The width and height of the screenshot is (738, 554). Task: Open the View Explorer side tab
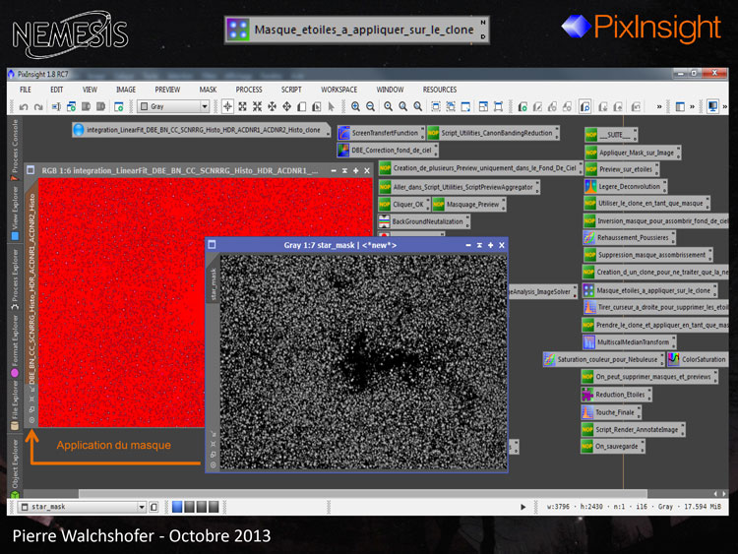[15, 213]
